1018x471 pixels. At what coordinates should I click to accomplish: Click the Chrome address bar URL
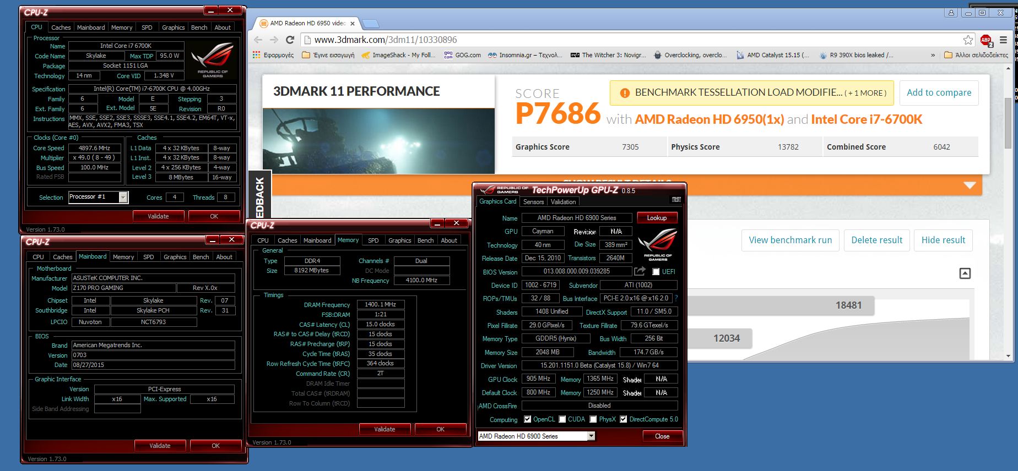click(x=385, y=40)
